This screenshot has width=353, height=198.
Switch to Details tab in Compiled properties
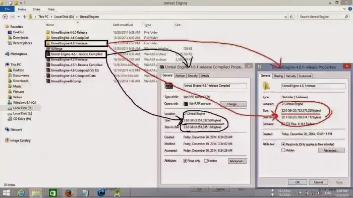(x=205, y=76)
